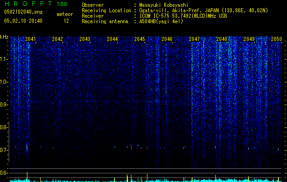Viewport: 287px width, 182px height.
Task: Select the file name 0502102040.png
Action: point(23,12)
